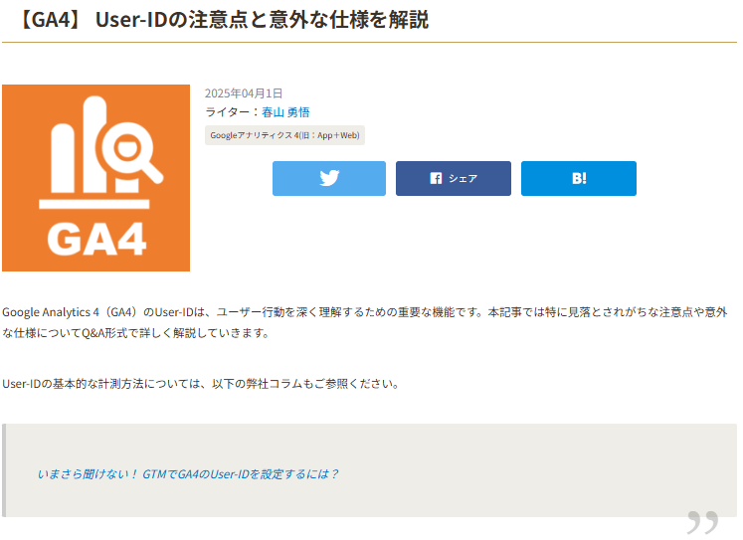The width and height of the screenshot is (743, 540).
Task: Open the Googleアナリティクス 4 category tag
Action: [284, 135]
